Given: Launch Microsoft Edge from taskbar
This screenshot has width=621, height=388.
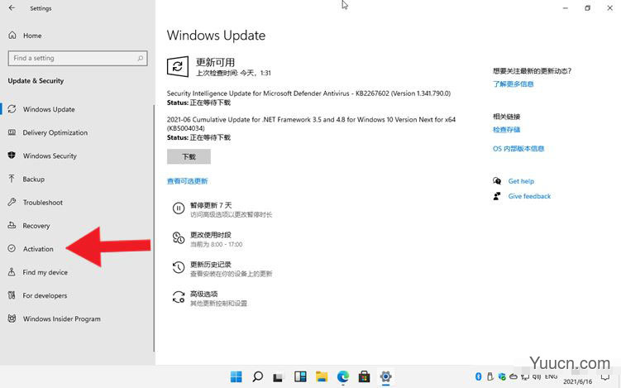Looking at the screenshot, I should (343, 376).
